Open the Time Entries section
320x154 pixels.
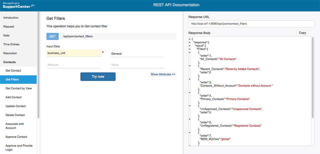[x=11, y=44]
